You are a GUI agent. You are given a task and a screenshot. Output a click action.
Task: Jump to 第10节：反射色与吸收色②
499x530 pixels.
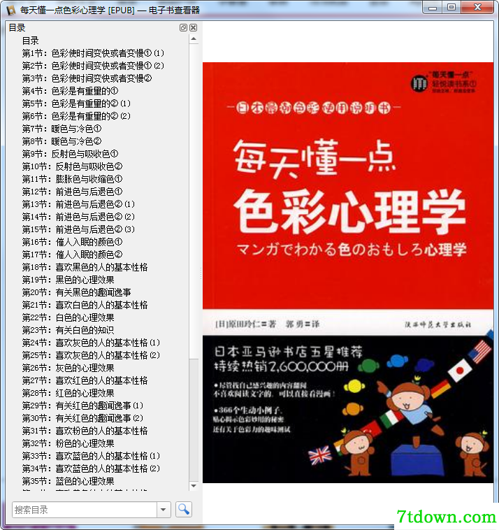coord(72,166)
